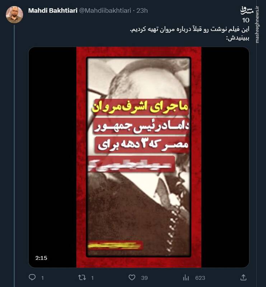Click the 2:15 video duration label
The height and width of the screenshot is (287, 266).
point(41,258)
